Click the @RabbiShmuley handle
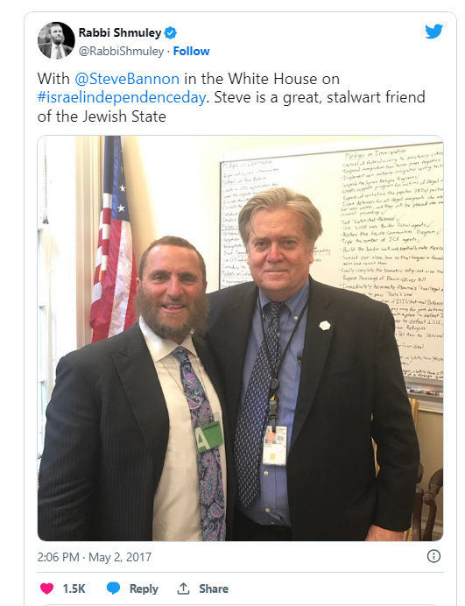Viewport: 465px width, 606px height. (x=121, y=52)
